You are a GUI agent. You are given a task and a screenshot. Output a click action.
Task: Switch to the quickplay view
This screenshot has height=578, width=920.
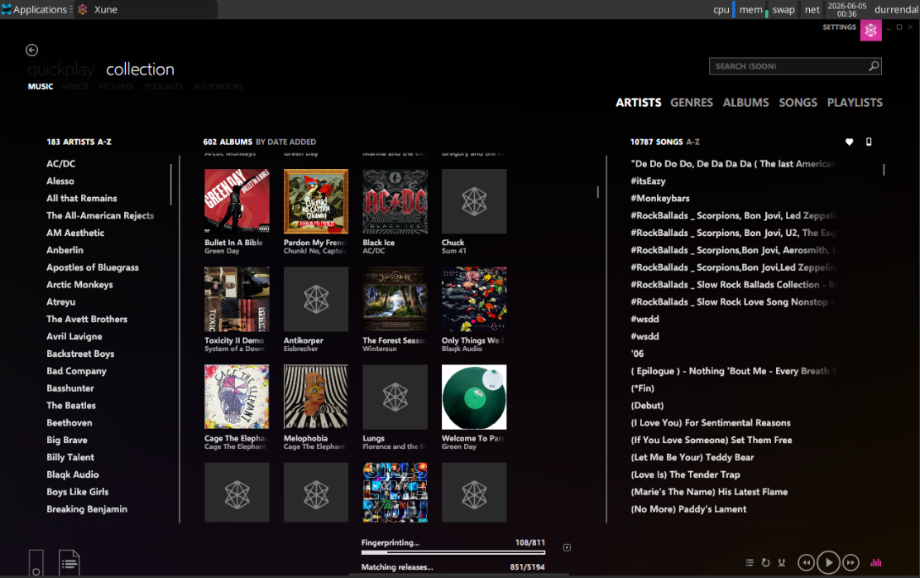[x=61, y=70]
